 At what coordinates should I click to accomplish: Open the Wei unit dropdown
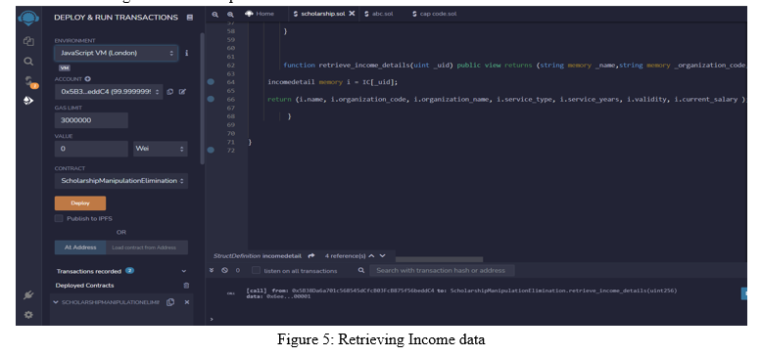(x=161, y=149)
